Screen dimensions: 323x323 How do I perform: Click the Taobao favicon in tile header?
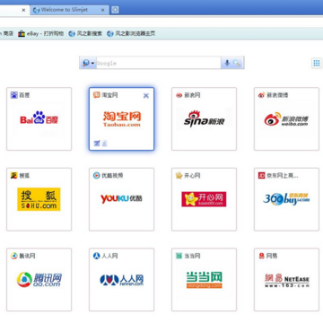pyautogui.click(x=97, y=95)
